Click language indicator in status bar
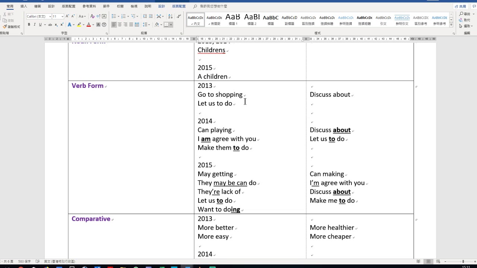The width and height of the screenshot is (477, 268). point(59,262)
